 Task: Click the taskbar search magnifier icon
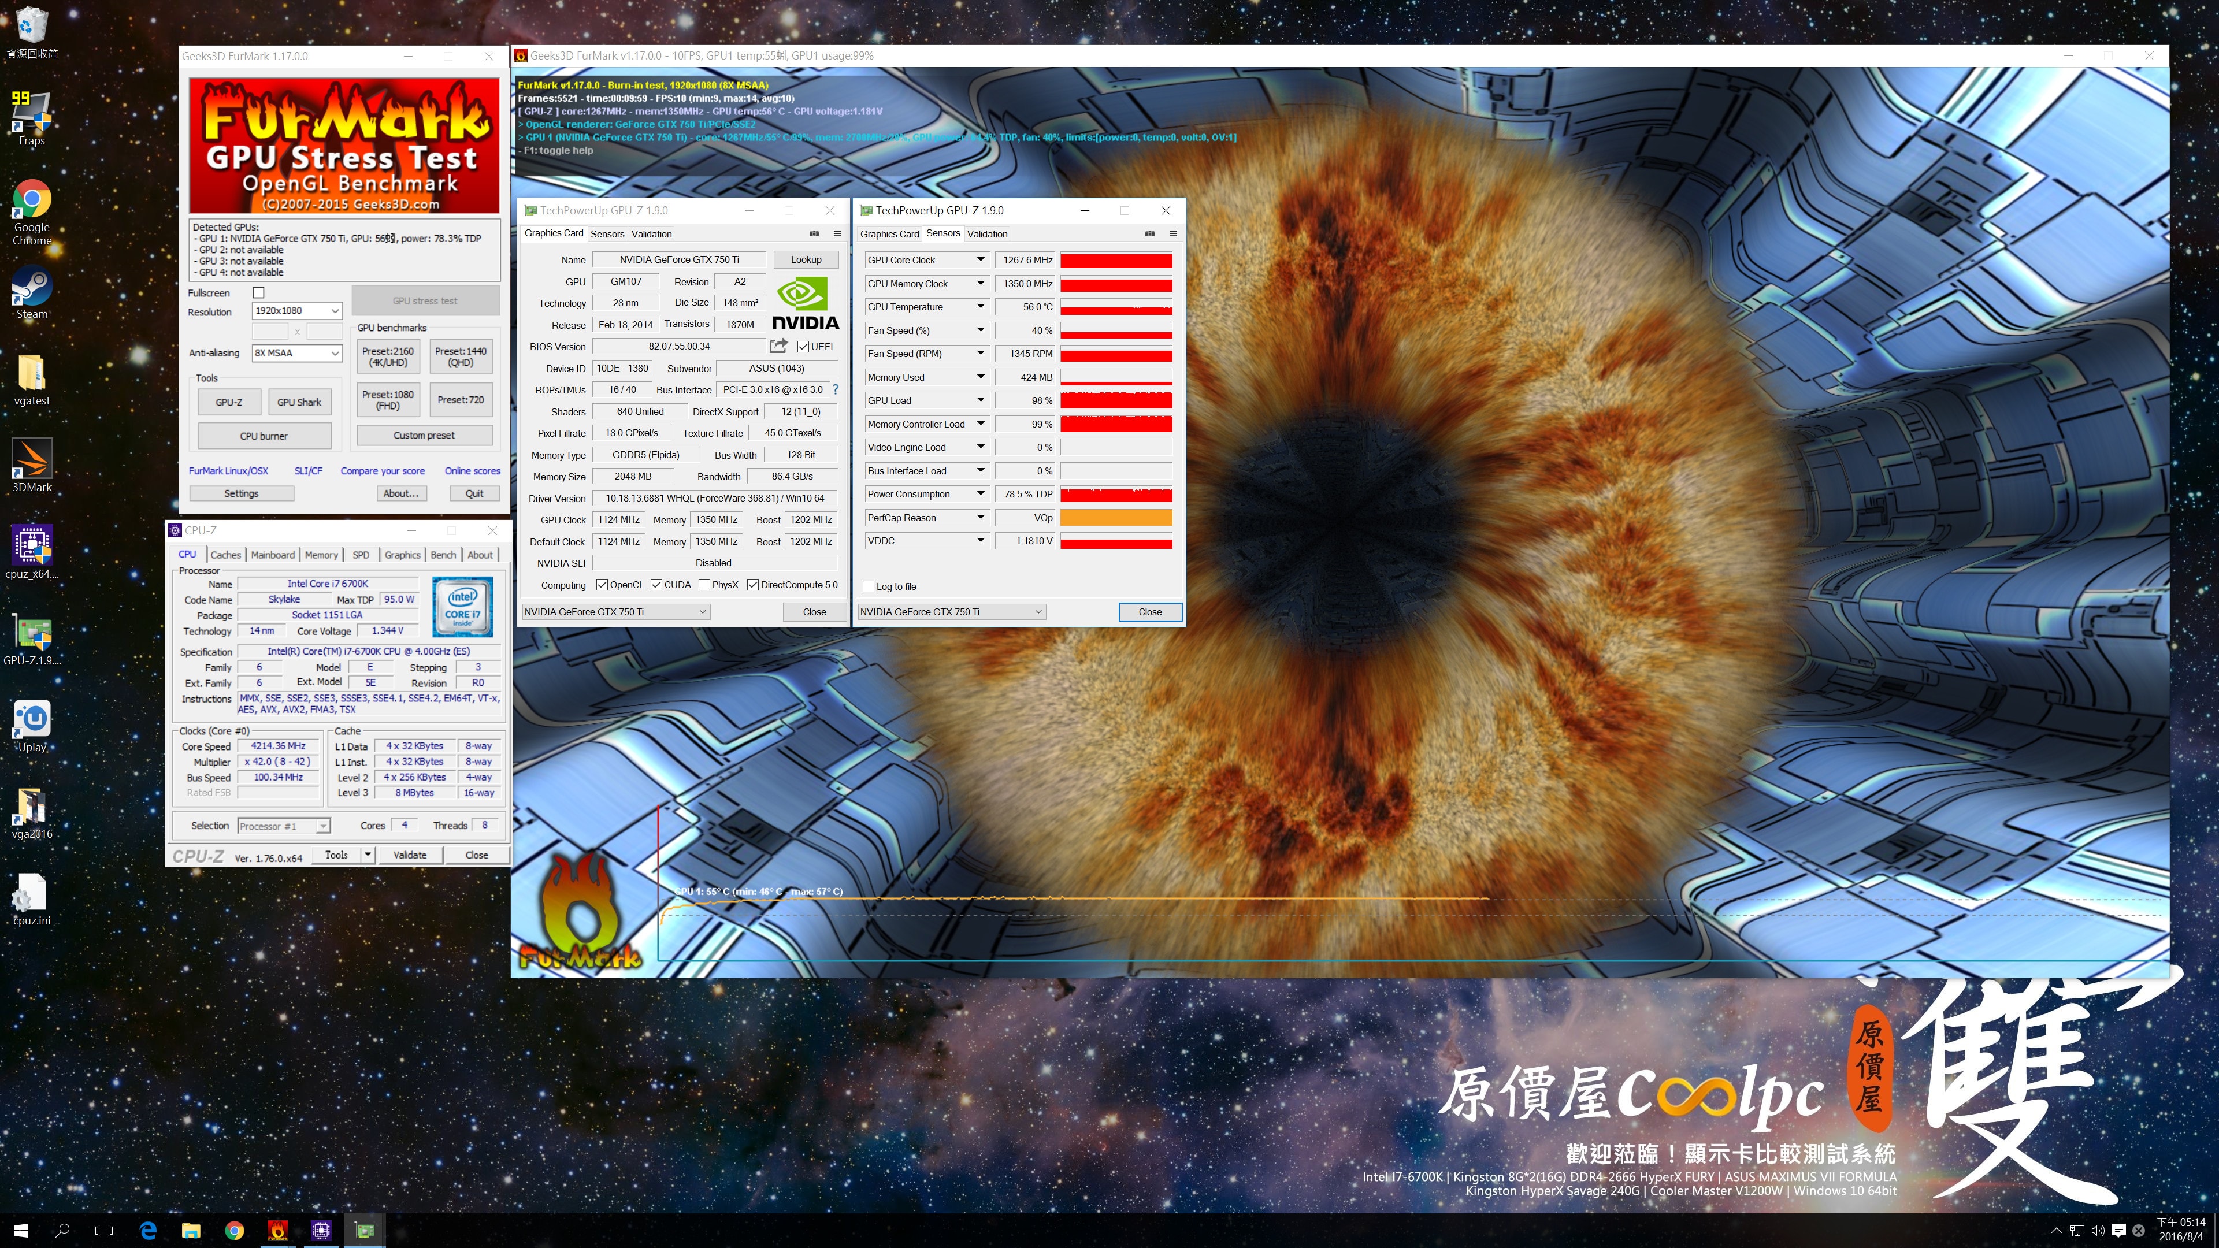coord(62,1231)
